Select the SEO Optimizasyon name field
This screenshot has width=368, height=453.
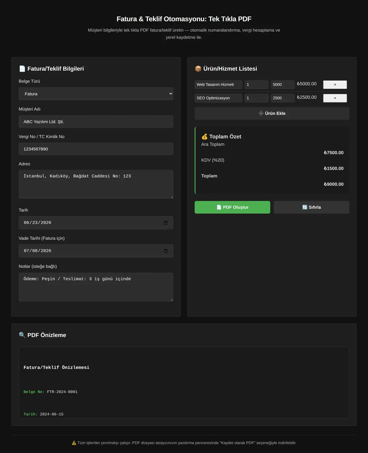[218, 98]
